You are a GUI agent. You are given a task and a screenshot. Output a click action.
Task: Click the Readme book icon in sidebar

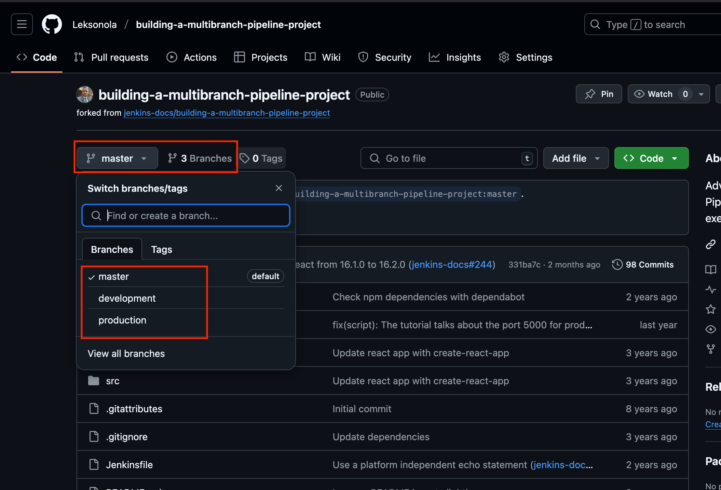[x=711, y=270]
